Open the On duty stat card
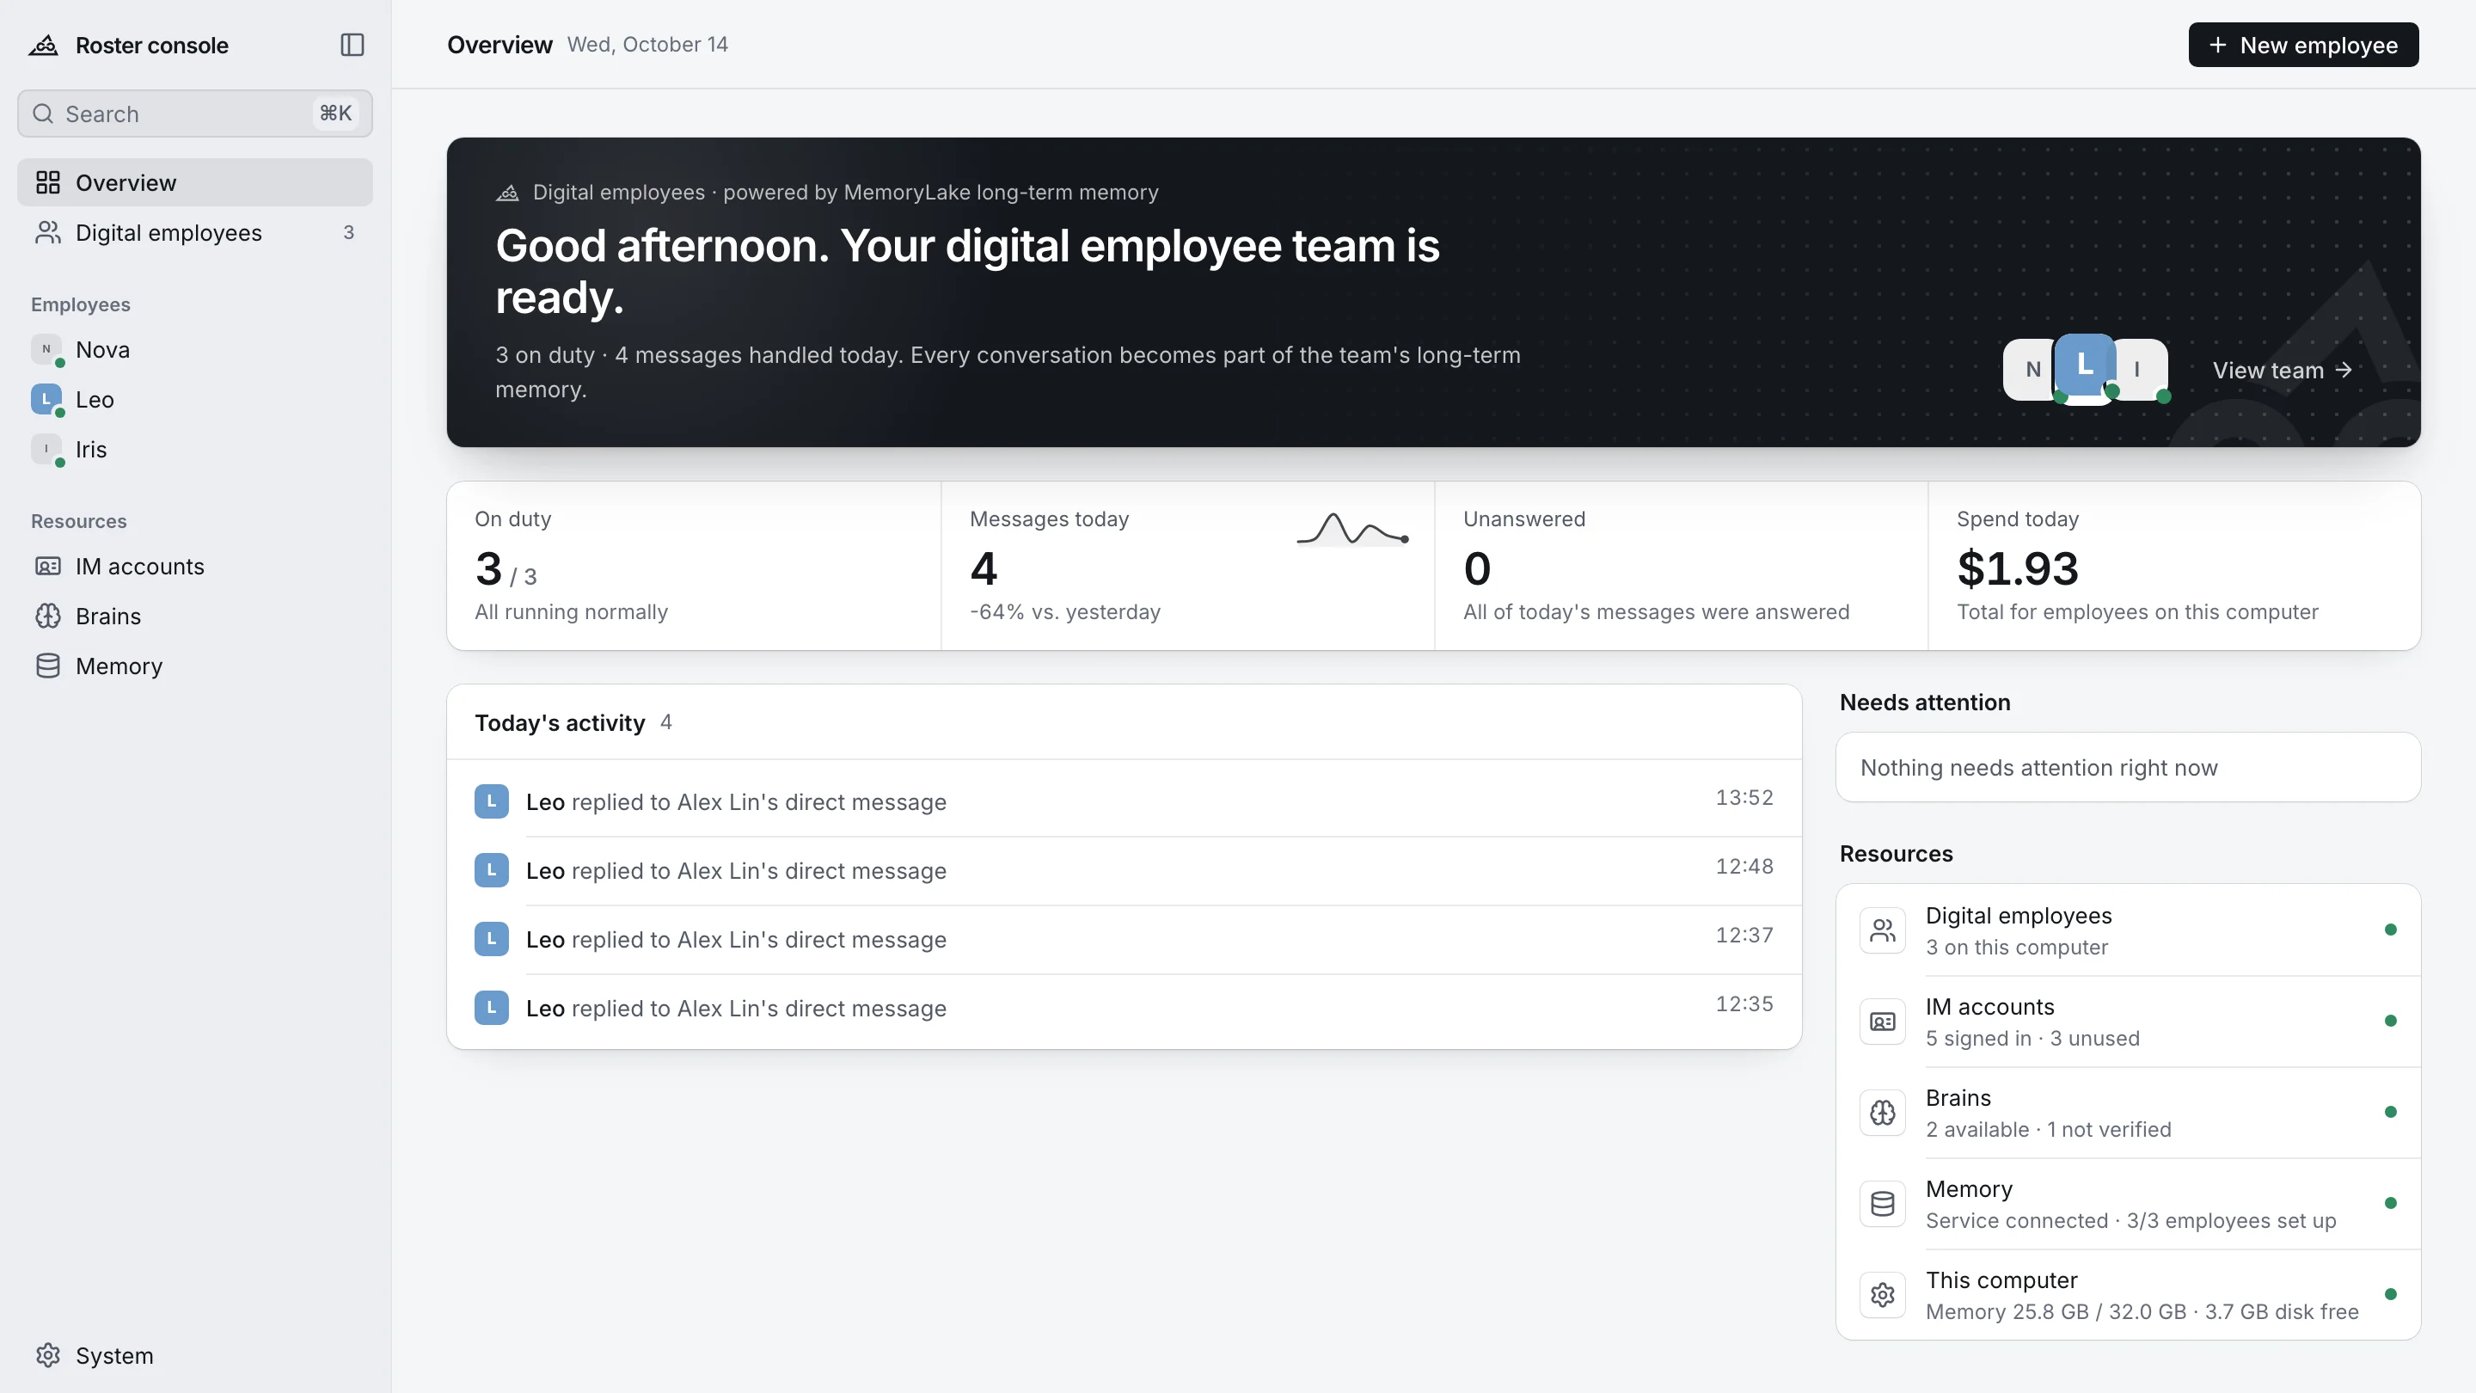 (694, 567)
